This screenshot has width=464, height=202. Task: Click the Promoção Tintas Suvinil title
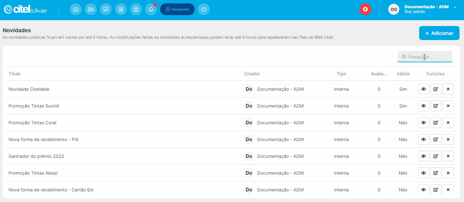click(x=34, y=106)
